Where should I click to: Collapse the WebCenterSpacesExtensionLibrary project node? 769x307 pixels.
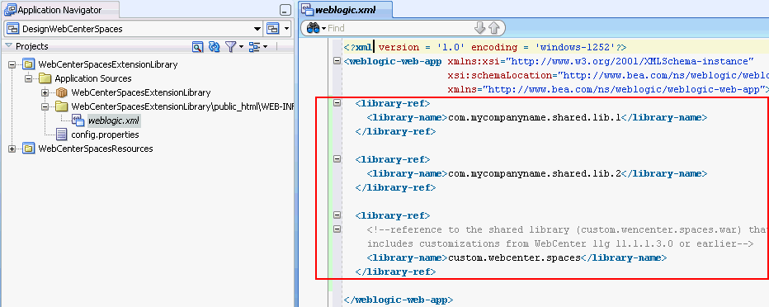click(12, 64)
